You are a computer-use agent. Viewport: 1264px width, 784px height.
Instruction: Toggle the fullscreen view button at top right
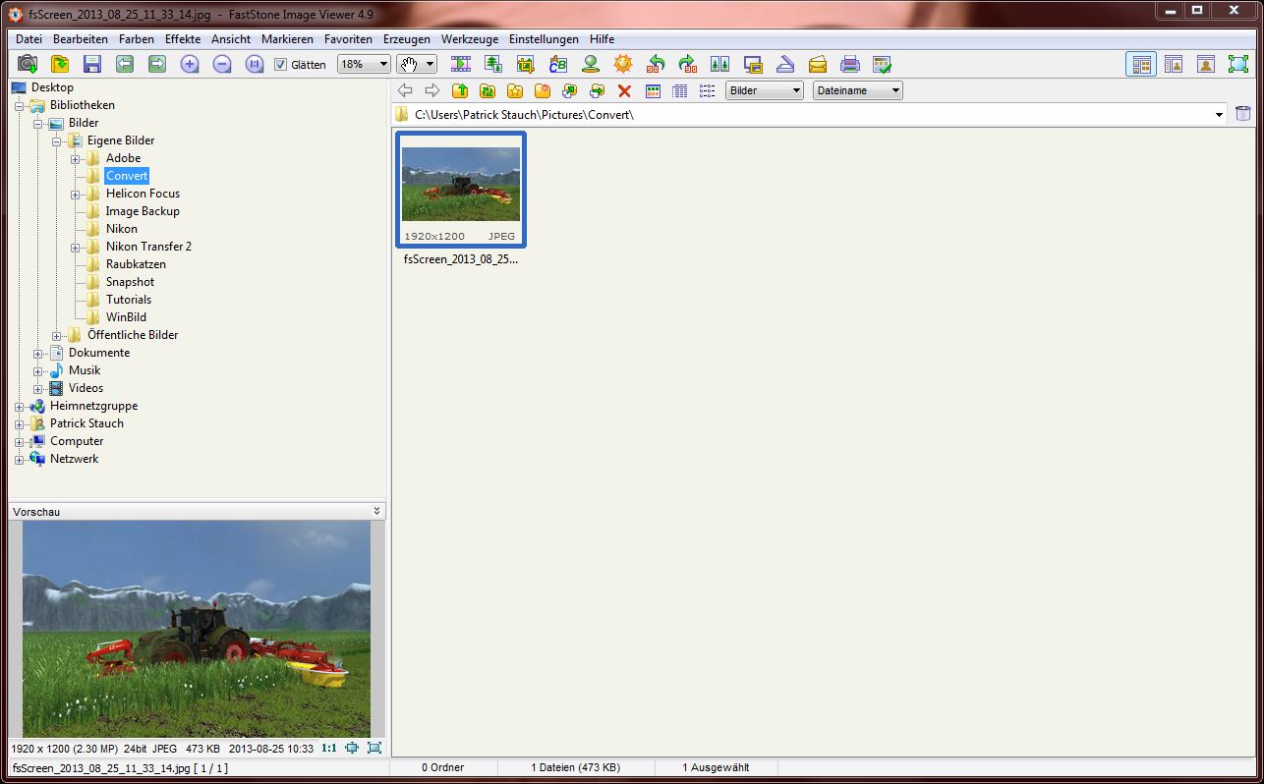click(x=1237, y=64)
